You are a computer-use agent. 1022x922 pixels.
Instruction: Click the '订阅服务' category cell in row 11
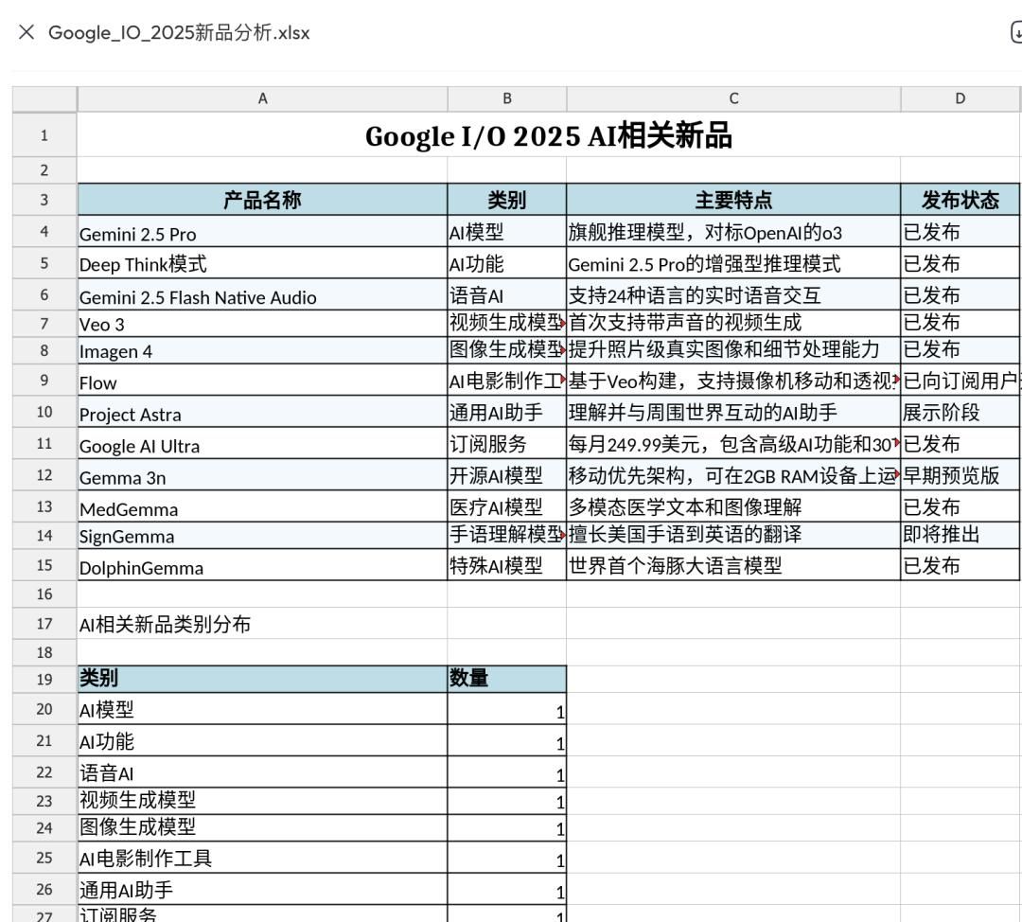[x=506, y=443]
